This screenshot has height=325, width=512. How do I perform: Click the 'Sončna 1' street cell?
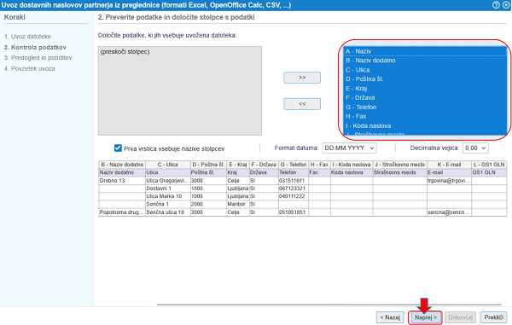click(x=168, y=204)
